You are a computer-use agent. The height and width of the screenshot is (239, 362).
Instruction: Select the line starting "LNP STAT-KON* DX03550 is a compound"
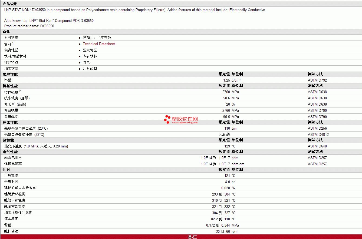(x=135, y=10)
